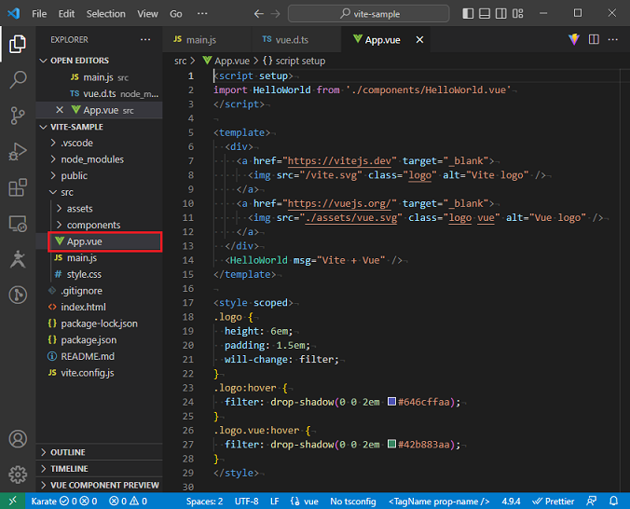The image size is (630, 509).
Task: Open the Manage gear icon
Action: tap(18, 475)
